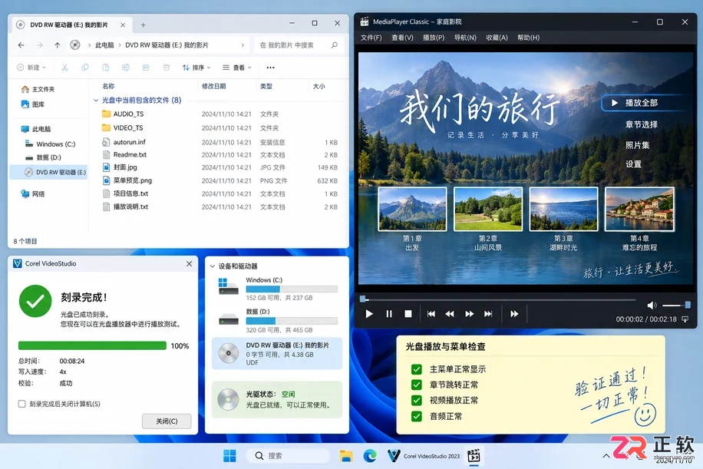The width and height of the screenshot is (703, 469).
Task: Open the 排序 sort dropdown
Action: click(x=196, y=68)
